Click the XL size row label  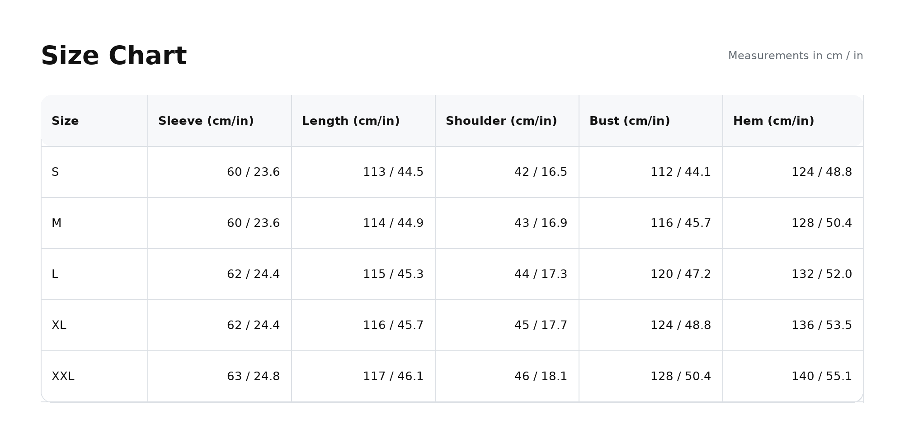point(59,325)
